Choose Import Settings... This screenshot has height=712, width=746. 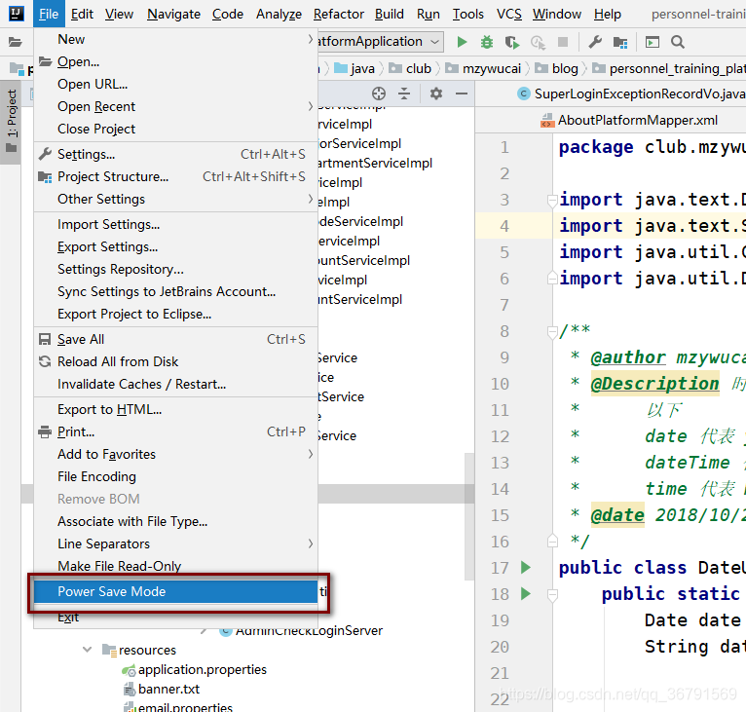pyautogui.click(x=176, y=224)
